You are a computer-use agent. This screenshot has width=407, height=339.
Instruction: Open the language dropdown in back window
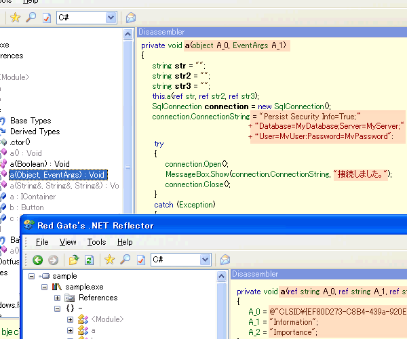tap(111, 18)
